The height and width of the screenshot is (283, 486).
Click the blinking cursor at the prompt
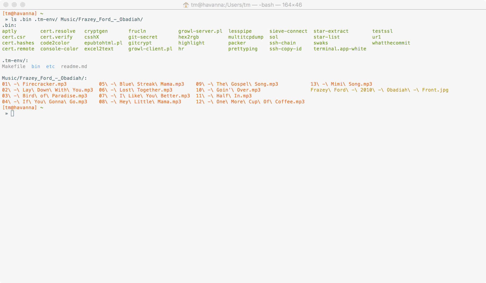tap(12, 113)
